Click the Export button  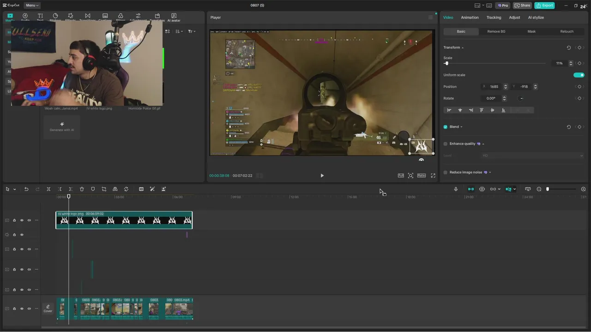544,6
